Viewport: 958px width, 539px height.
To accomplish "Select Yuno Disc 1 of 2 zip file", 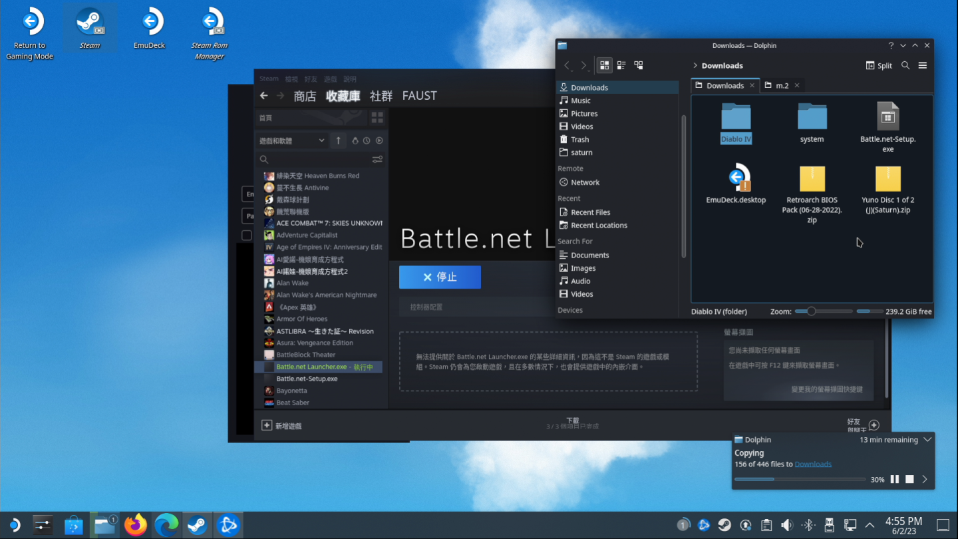I will pos(888,189).
